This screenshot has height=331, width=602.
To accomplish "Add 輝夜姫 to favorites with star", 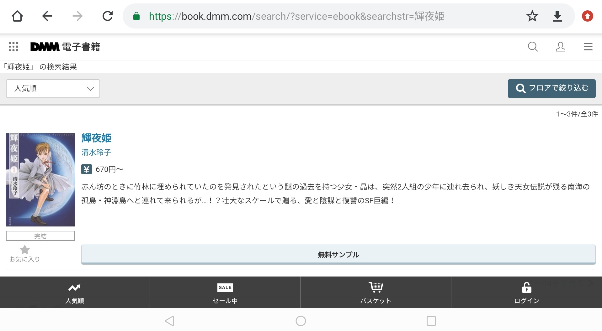I will pyautogui.click(x=24, y=253).
